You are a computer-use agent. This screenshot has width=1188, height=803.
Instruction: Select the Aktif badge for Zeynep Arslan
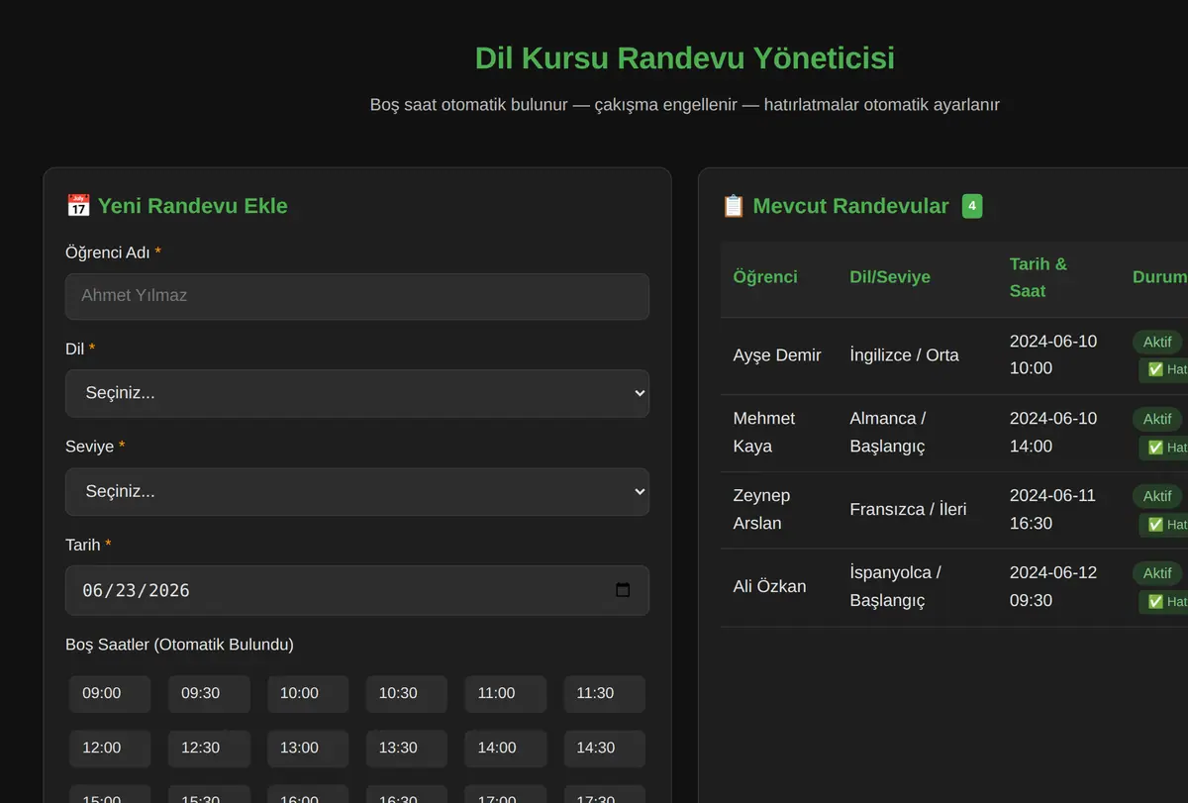click(1157, 496)
